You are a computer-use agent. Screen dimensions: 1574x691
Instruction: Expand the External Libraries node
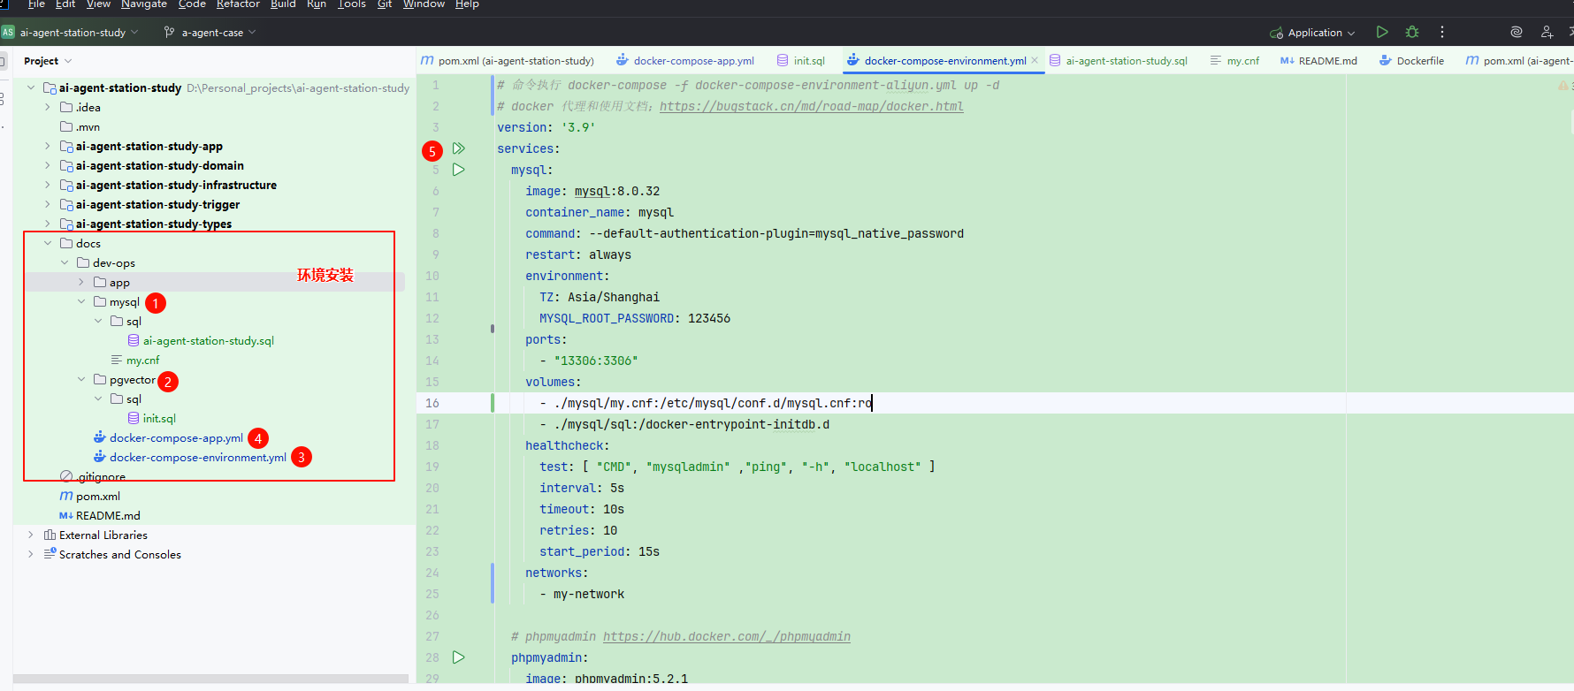click(x=31, y=535)
